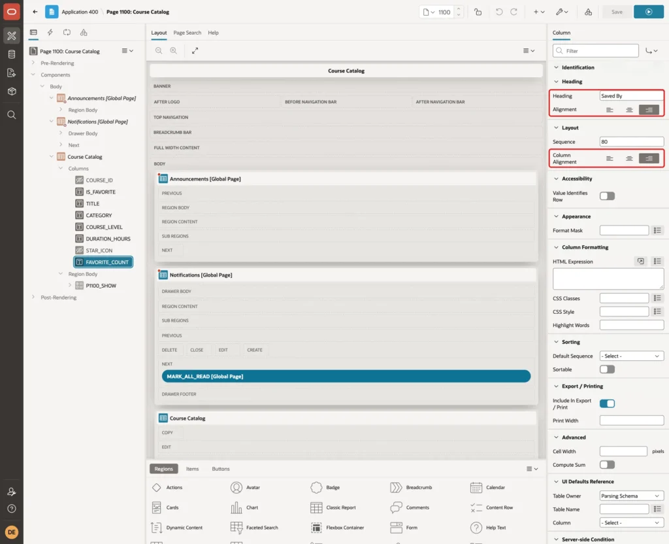The width and height of the screenshot is (669, 544).
Task: Click the page lock icon in toolbar
Action: coord(478,12)
